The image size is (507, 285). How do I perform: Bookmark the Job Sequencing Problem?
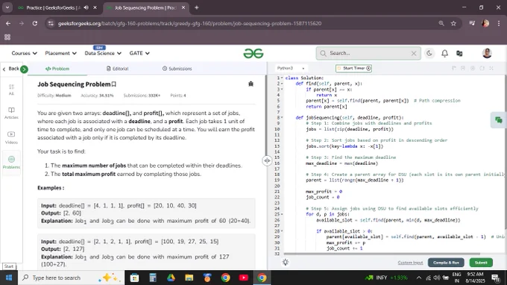coord(114,84)
